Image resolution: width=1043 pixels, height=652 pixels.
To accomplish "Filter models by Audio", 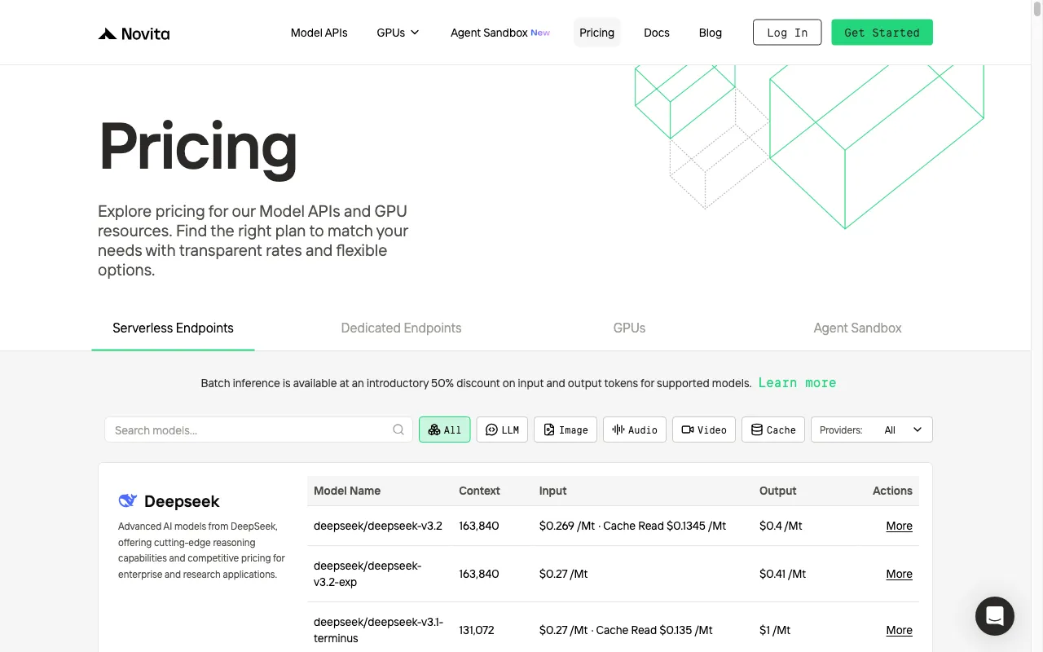I will coord(635,430).
